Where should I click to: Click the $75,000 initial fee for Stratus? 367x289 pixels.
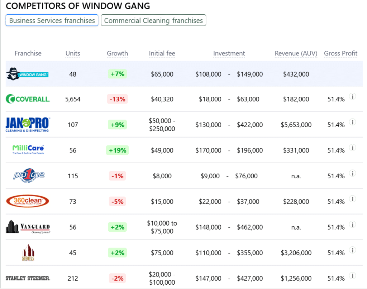(162, 253)
